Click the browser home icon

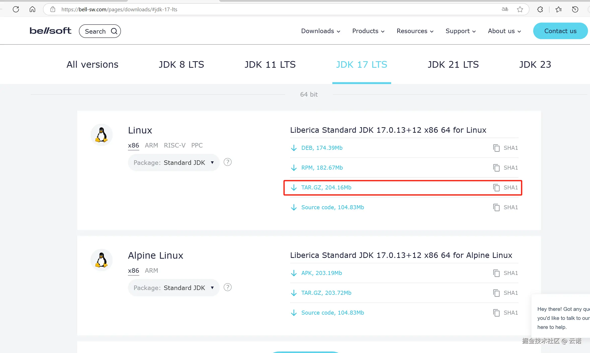[x=32, y=9]
